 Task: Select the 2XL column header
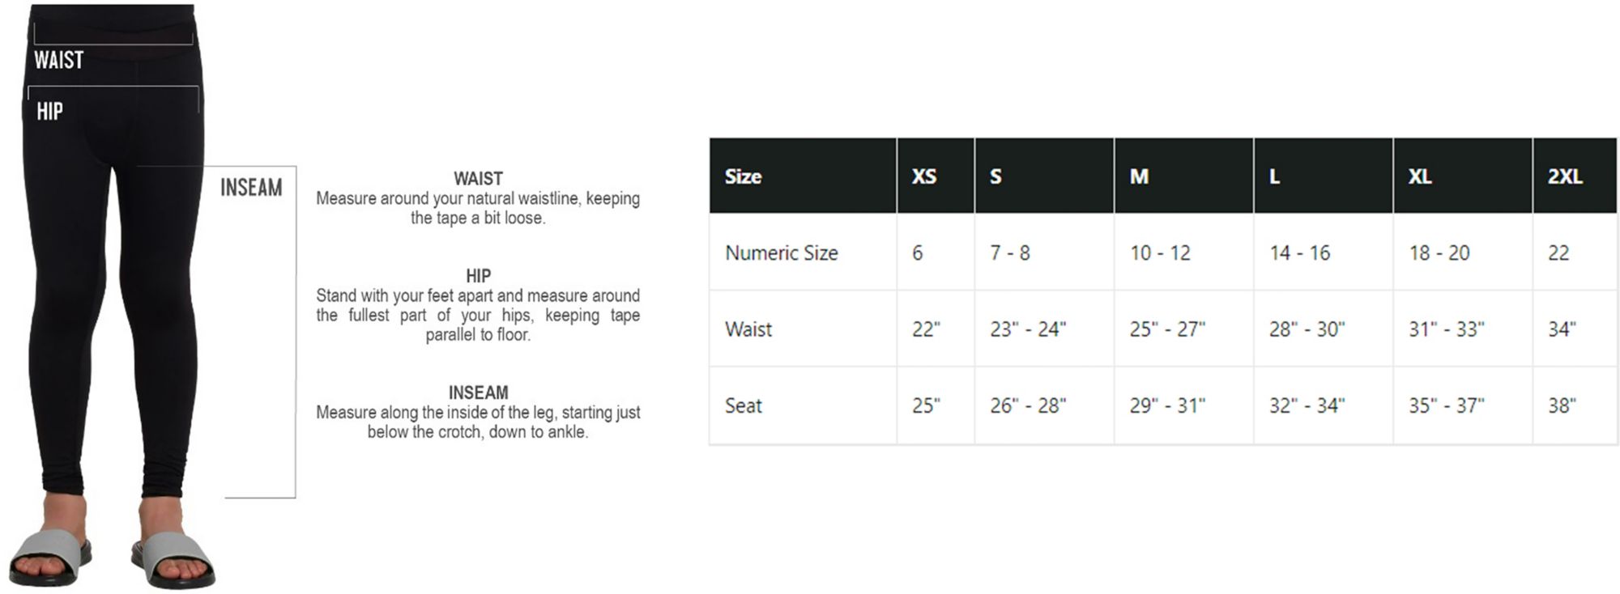(x=1564, y=176)
